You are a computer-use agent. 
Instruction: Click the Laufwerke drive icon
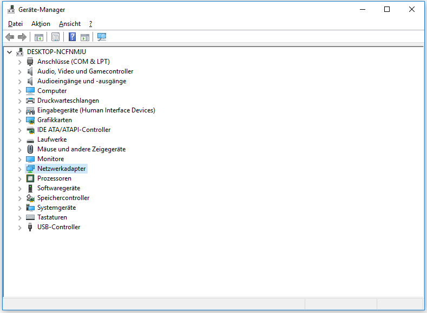(x=30, y=141)
